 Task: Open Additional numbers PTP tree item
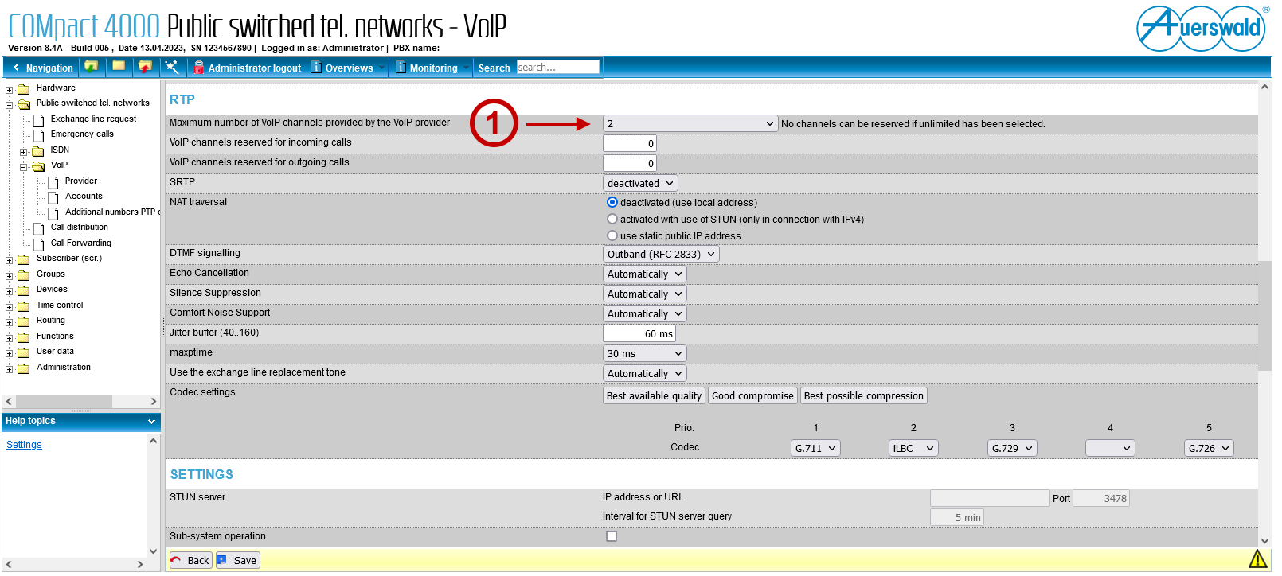coord(112,212)
